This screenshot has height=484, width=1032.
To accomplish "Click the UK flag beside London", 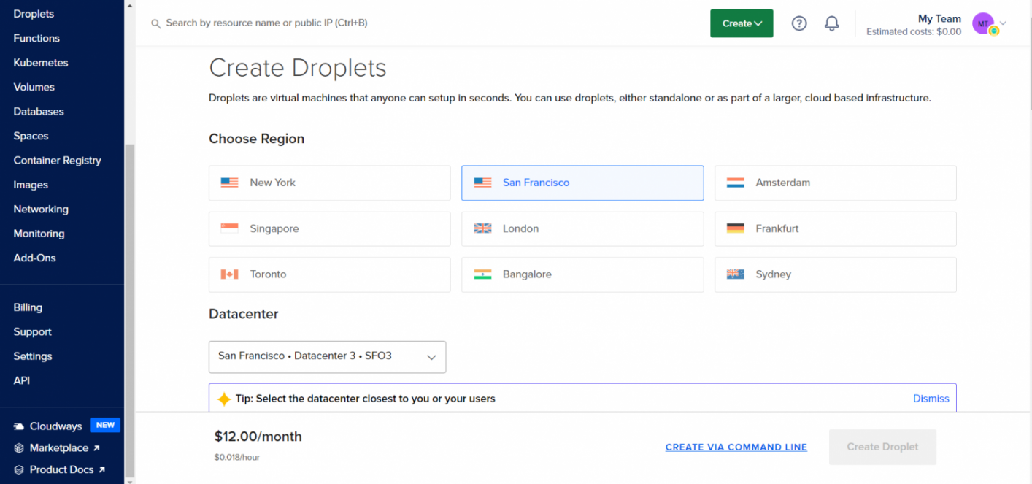I will 482,228.
